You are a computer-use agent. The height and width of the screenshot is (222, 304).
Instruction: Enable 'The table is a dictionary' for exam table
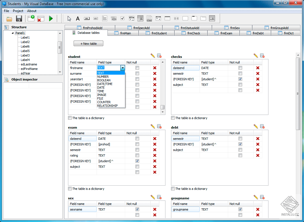point(70,189)
